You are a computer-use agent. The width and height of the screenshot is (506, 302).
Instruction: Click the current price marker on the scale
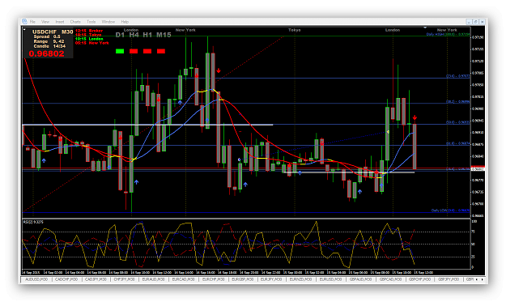478,169
